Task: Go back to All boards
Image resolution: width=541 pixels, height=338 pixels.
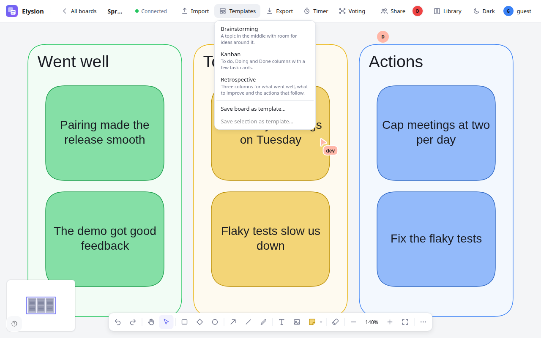Action: (79, 11)
